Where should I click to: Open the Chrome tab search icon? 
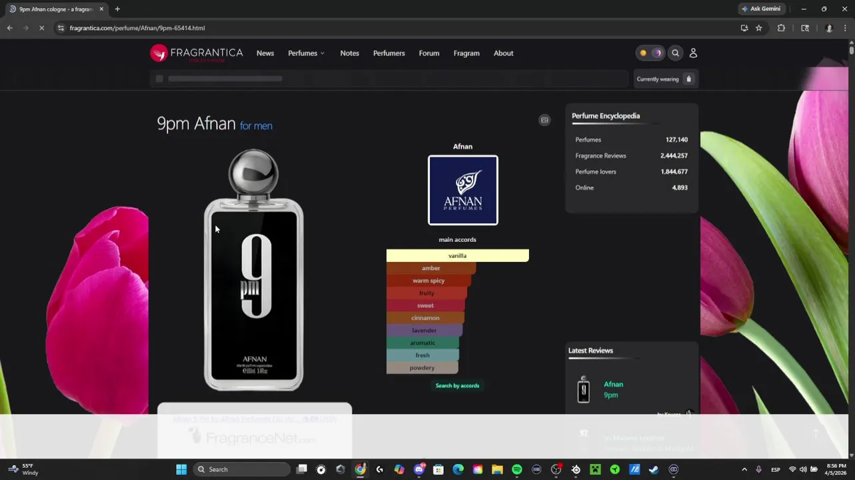click(x=805, y=28)
